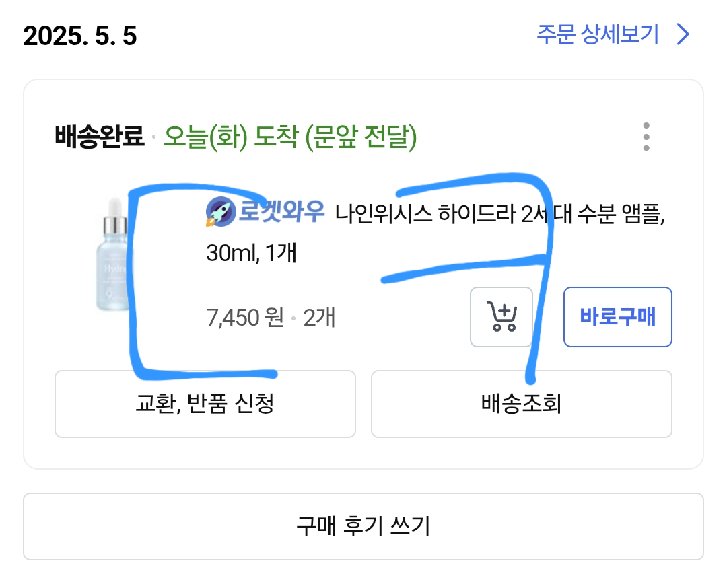Tap the (문앞 전달) delivery note
Screen dimensions: 727x580
click(361, 138)
